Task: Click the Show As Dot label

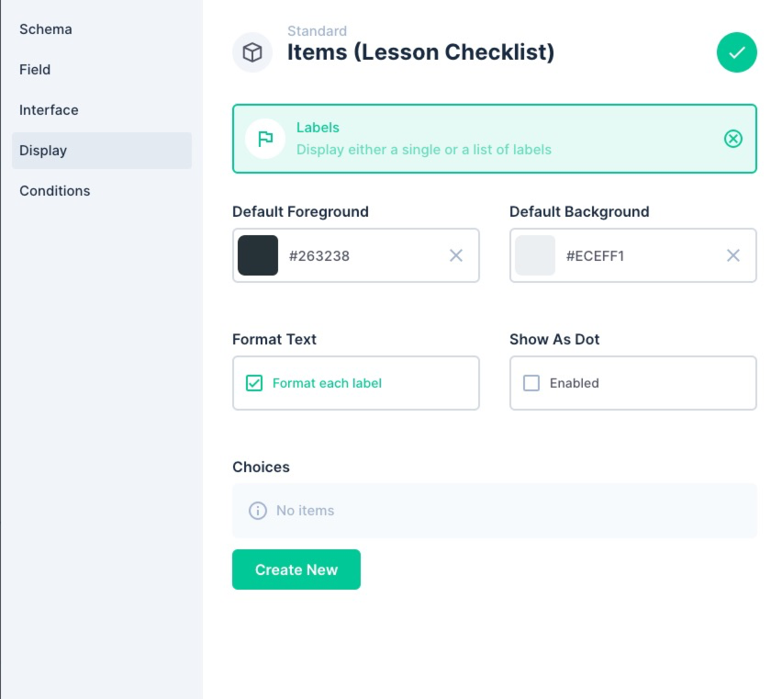Action: click(554, 339)
